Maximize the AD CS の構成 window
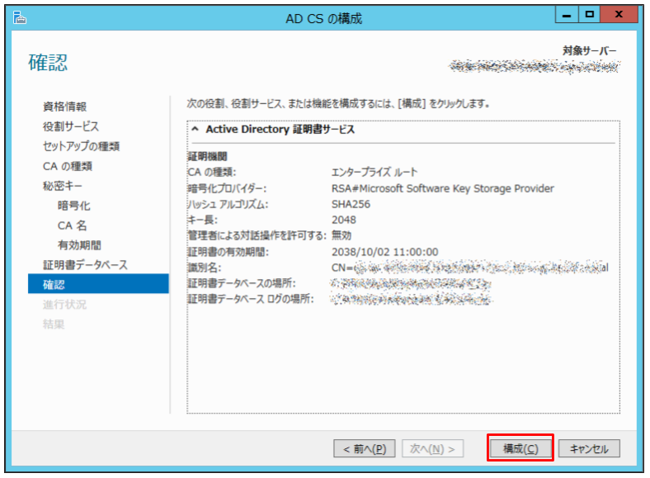 tap(589, 15)
